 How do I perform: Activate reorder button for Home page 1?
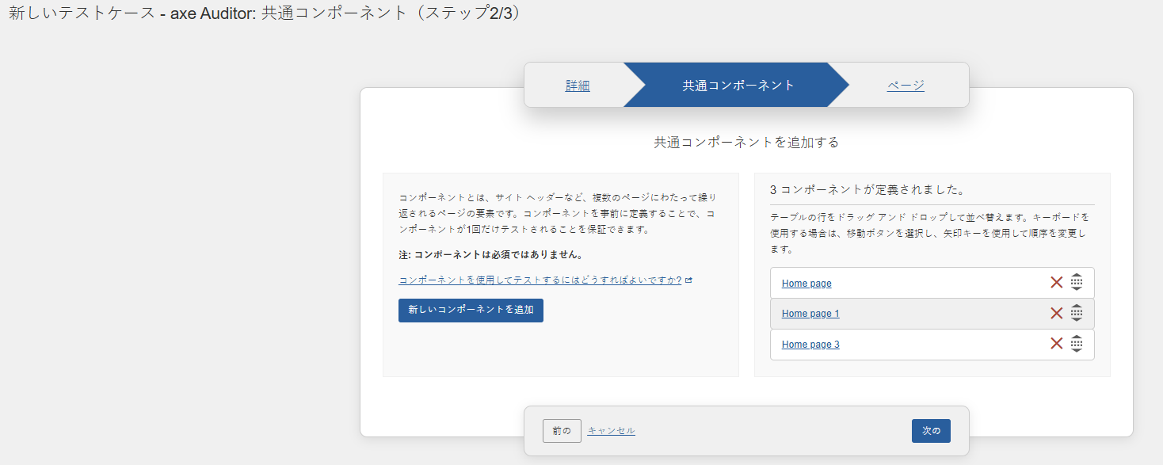point(1076,314)
